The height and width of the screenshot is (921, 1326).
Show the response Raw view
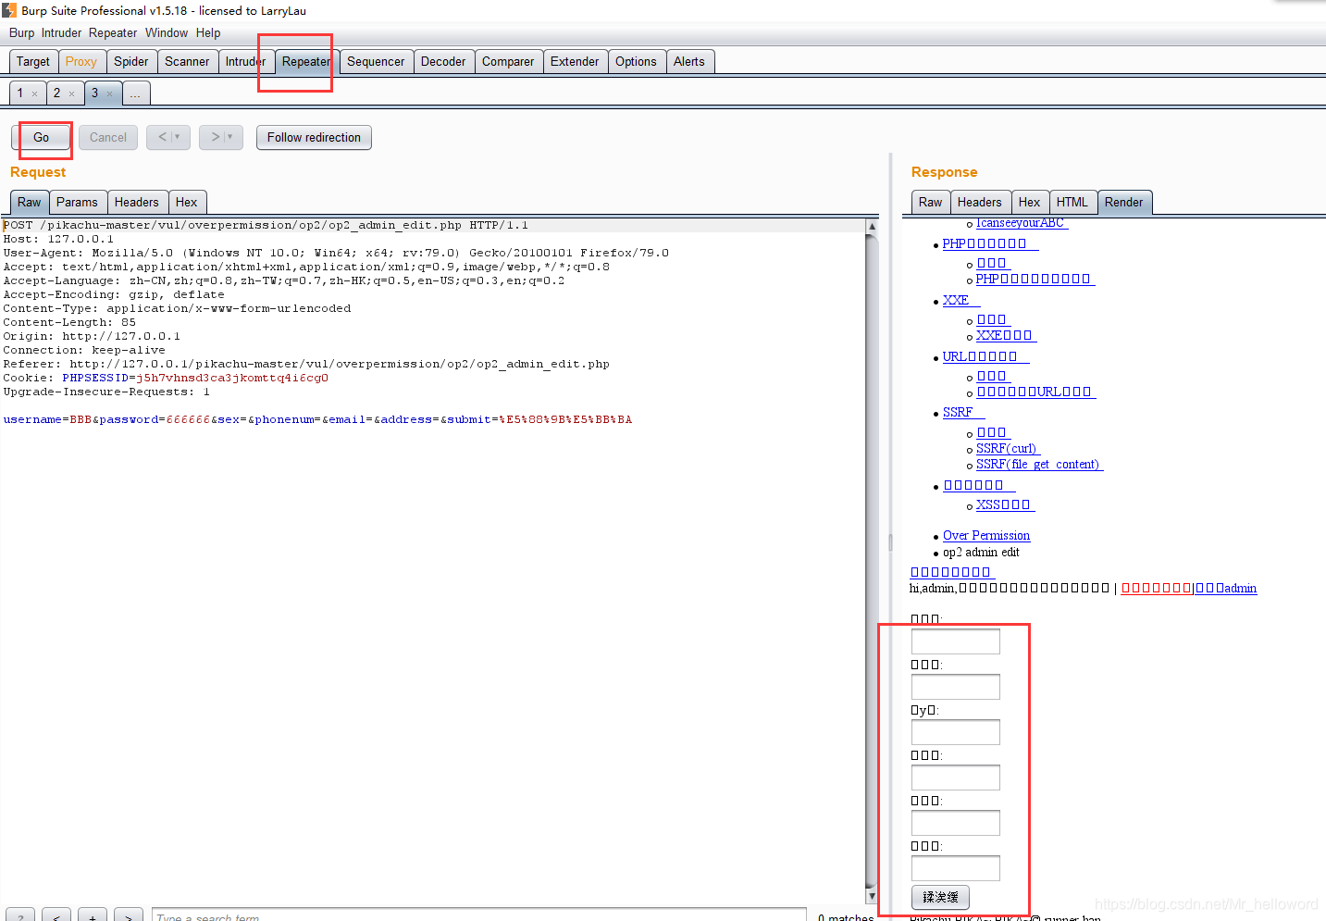931,202
